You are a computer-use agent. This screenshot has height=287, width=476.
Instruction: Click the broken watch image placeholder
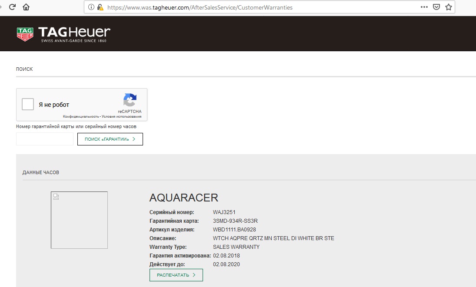coord(79,220)
